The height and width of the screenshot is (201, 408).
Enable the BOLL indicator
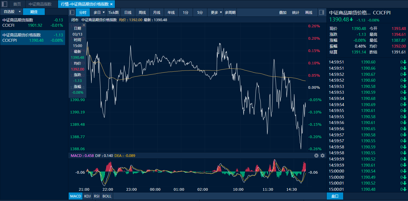coord(107,196)
